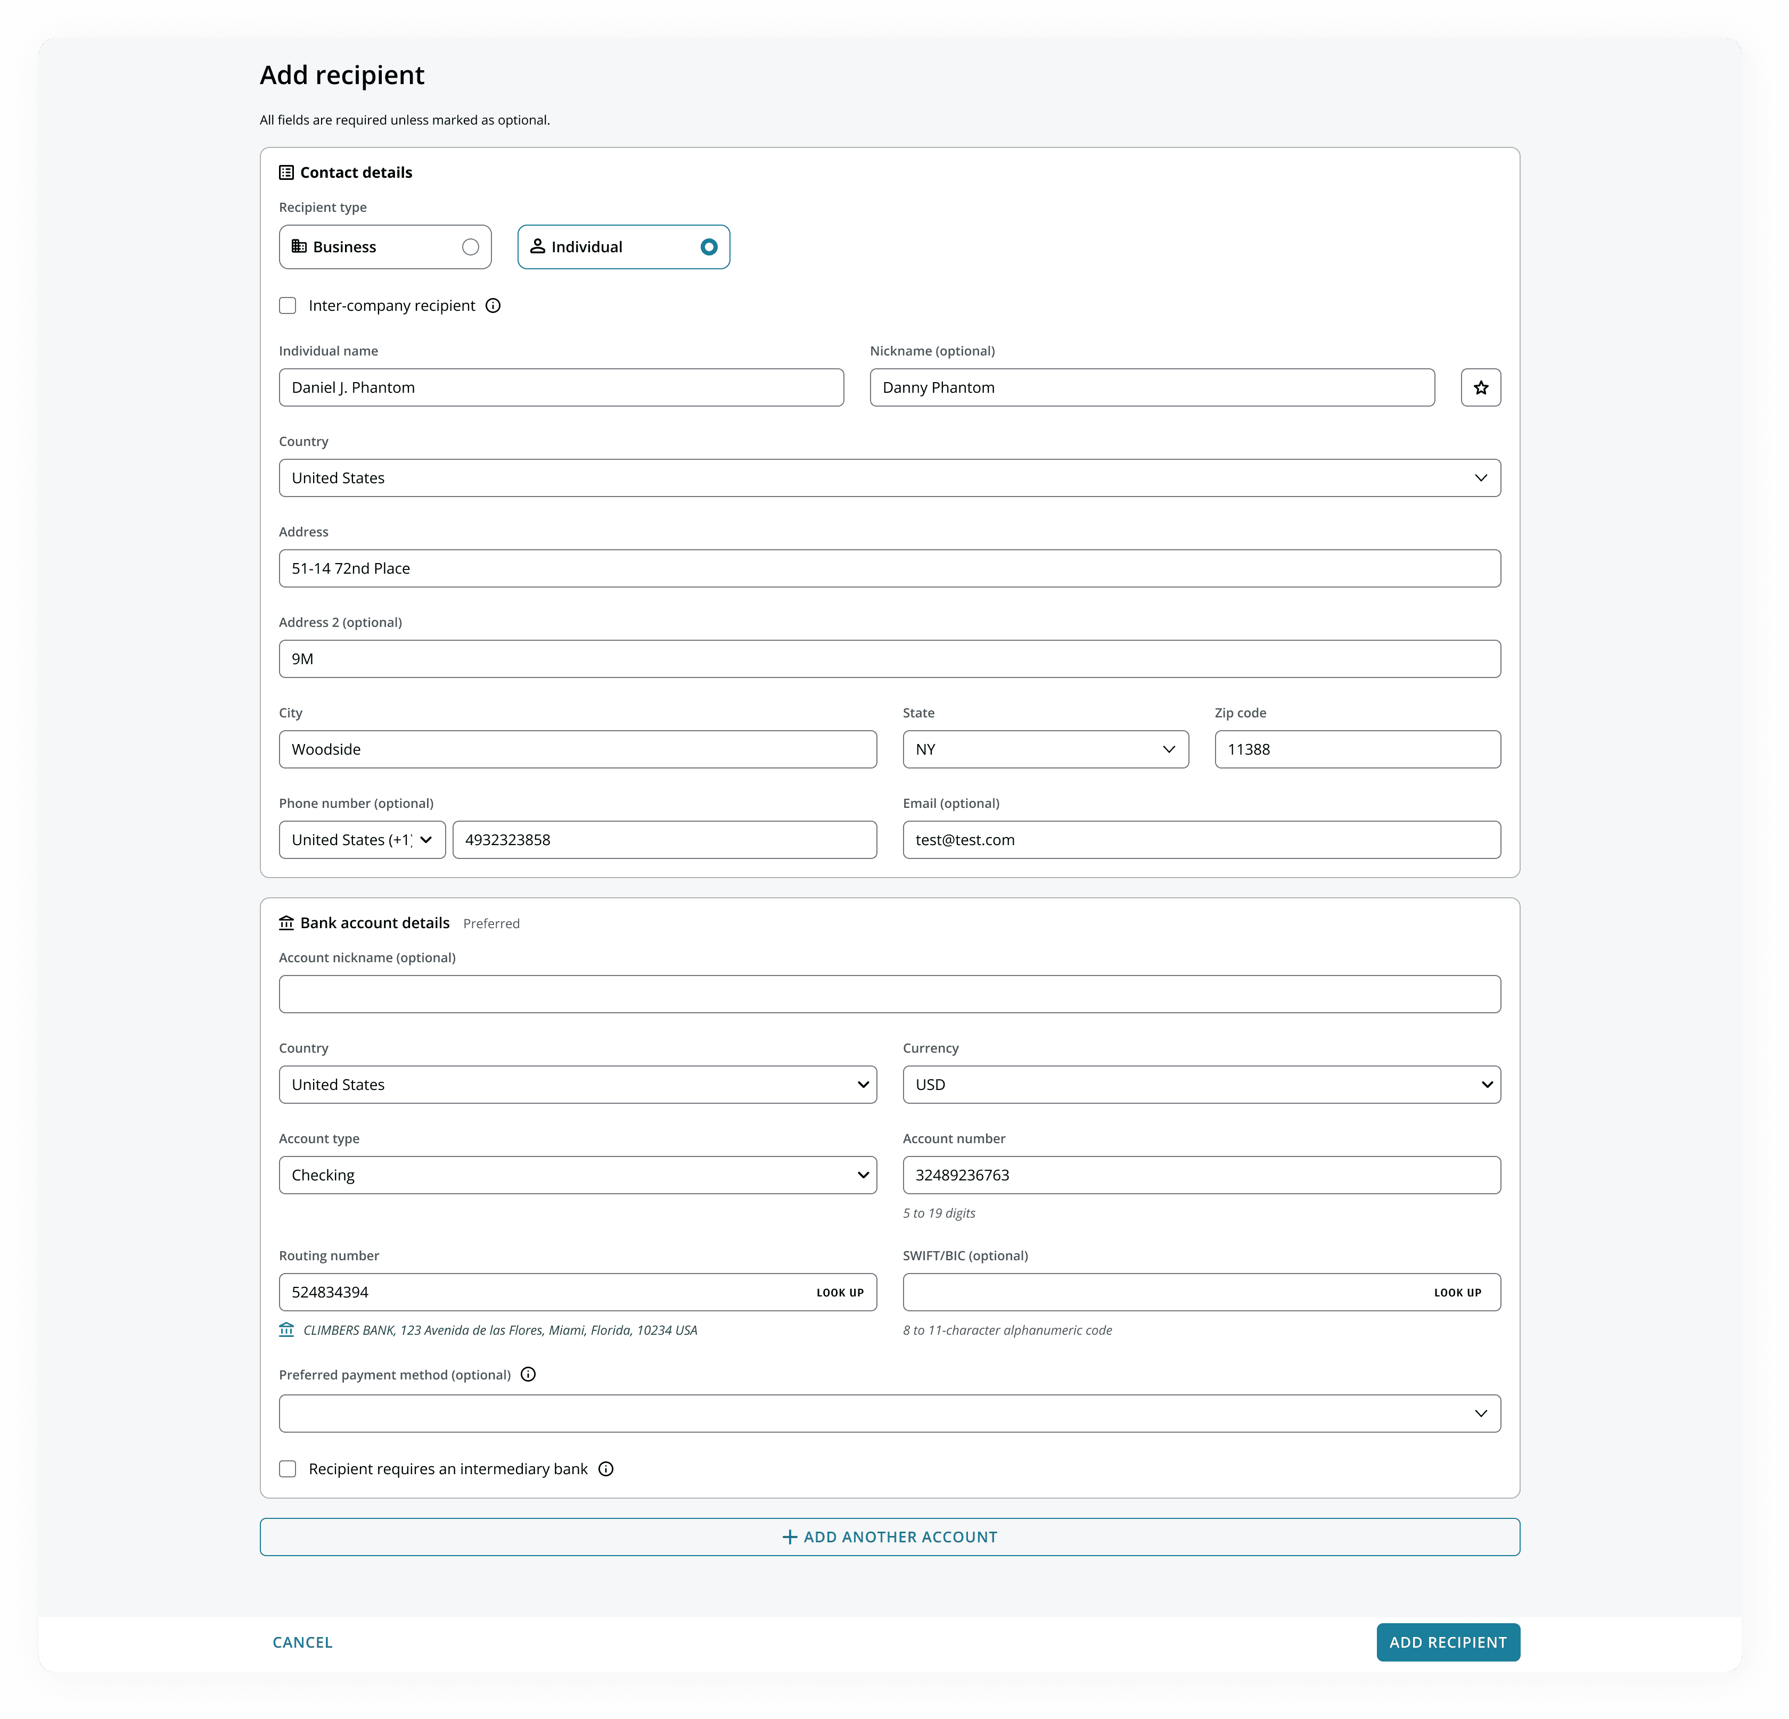
Task: Expand the Currency dropdown set to USD
Action: (1201, 1084)
